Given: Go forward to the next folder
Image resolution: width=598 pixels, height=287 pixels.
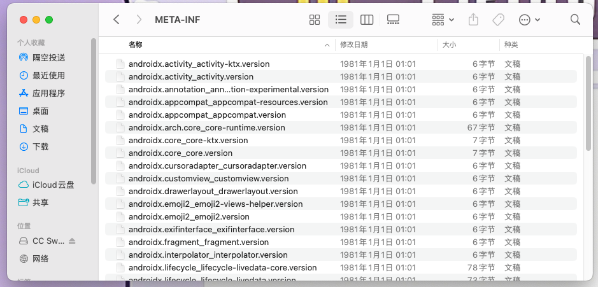Looking at the screenshot, I should (139, 20).
